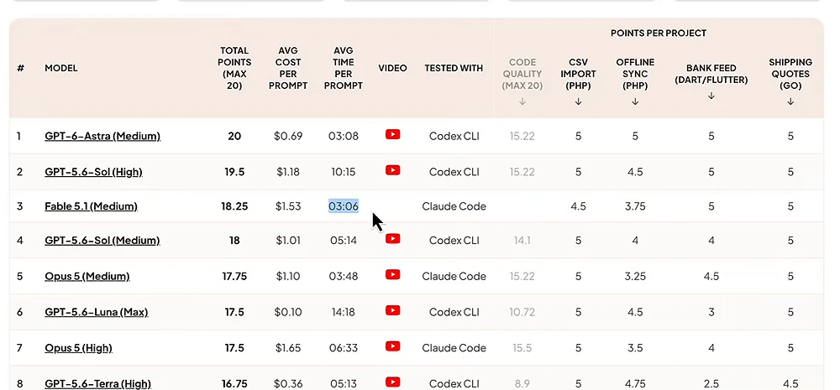840x390 pixels.
Task: Open the GPT-5.6-Sol (High) YouTube video
Action: [392, 170]
